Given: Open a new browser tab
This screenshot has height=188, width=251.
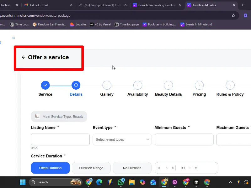Looking at the screenshot, I should coord(243,5).
